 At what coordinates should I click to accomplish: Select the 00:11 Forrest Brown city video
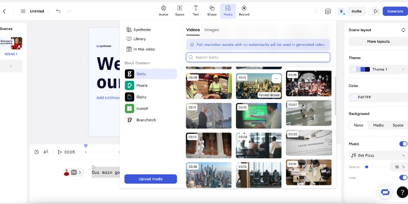pos(259,86)
